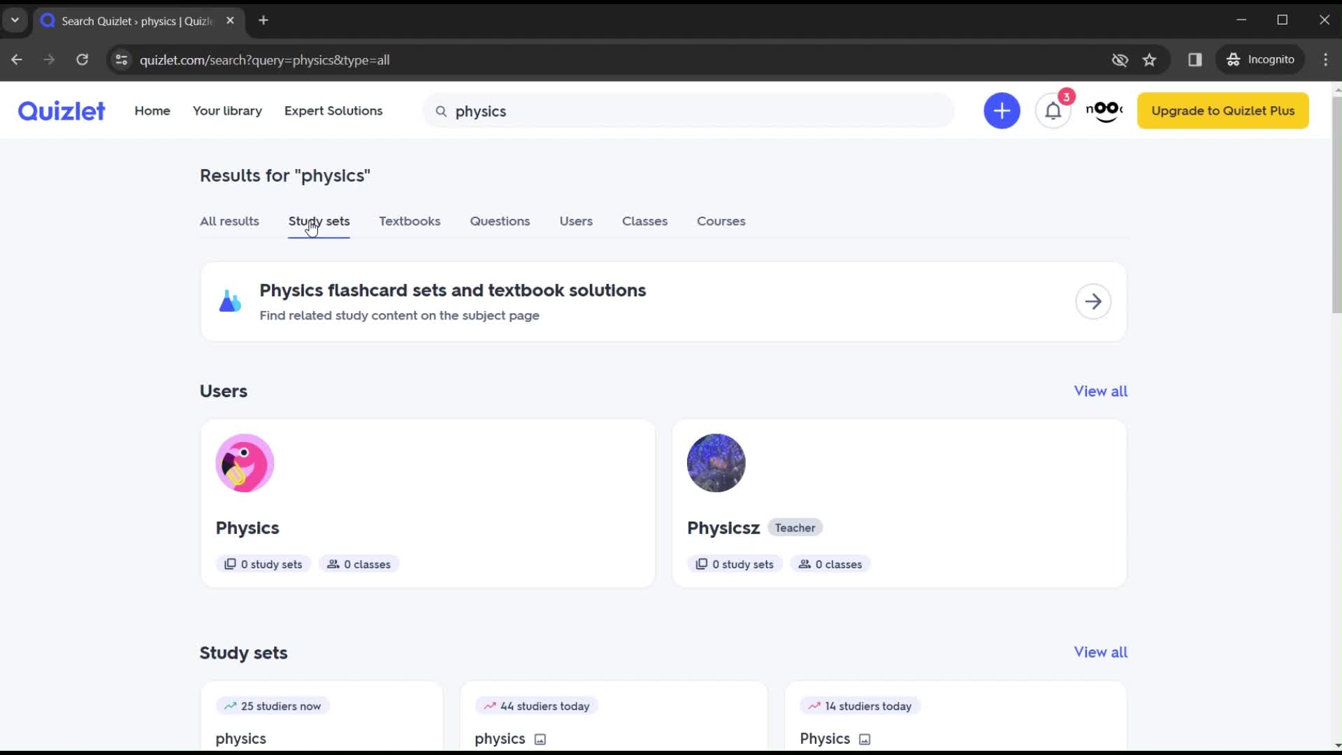The height and width of the screenshot is (755, 1342).
Task: Switch to the Courses tab
Action: [721, 221]
